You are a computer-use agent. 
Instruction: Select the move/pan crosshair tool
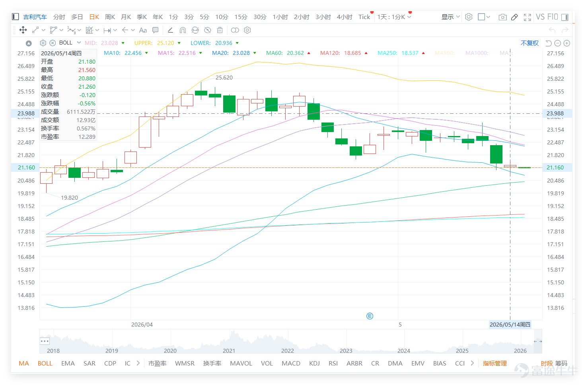pyautogui.click(x=23, y=30)
